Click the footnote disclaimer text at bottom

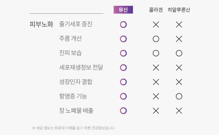click(74, 128)
